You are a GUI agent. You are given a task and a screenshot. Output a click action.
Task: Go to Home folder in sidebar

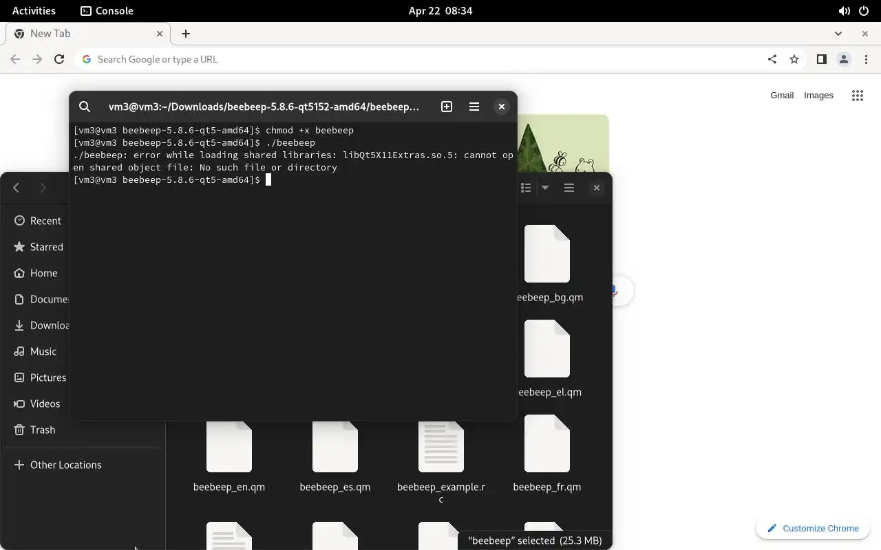pos(36,273)
